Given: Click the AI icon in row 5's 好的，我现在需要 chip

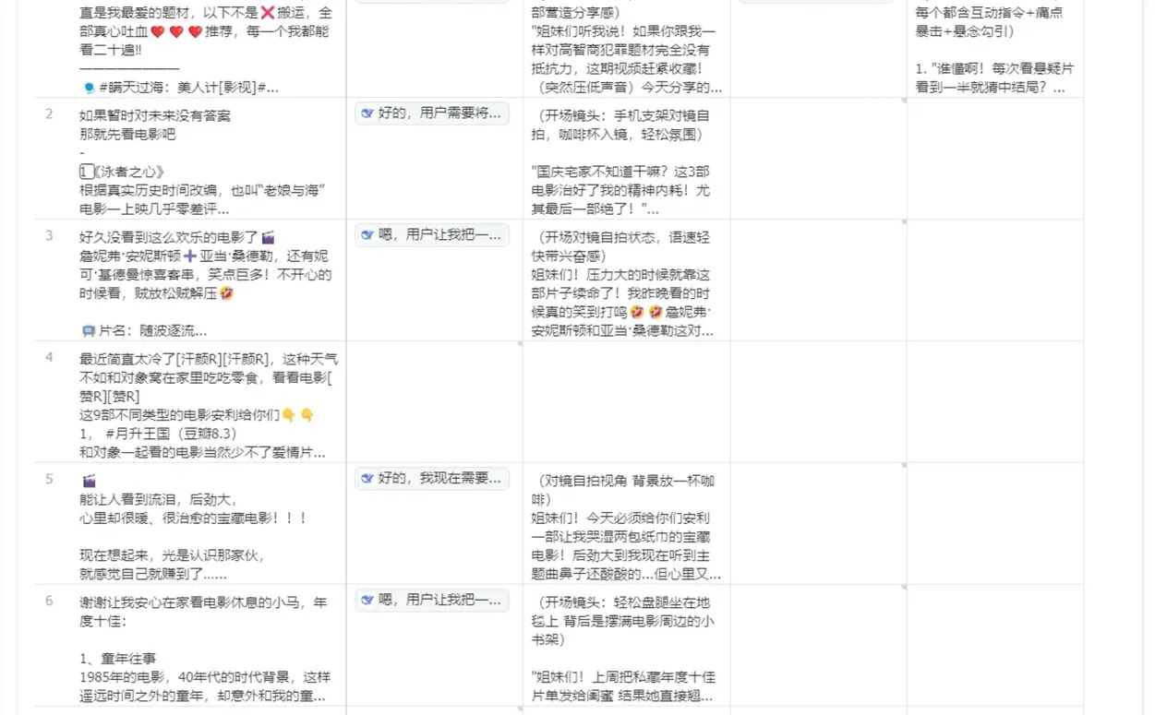Looking at the screenshot, I should pyautogui.click(x=368, y=479).
